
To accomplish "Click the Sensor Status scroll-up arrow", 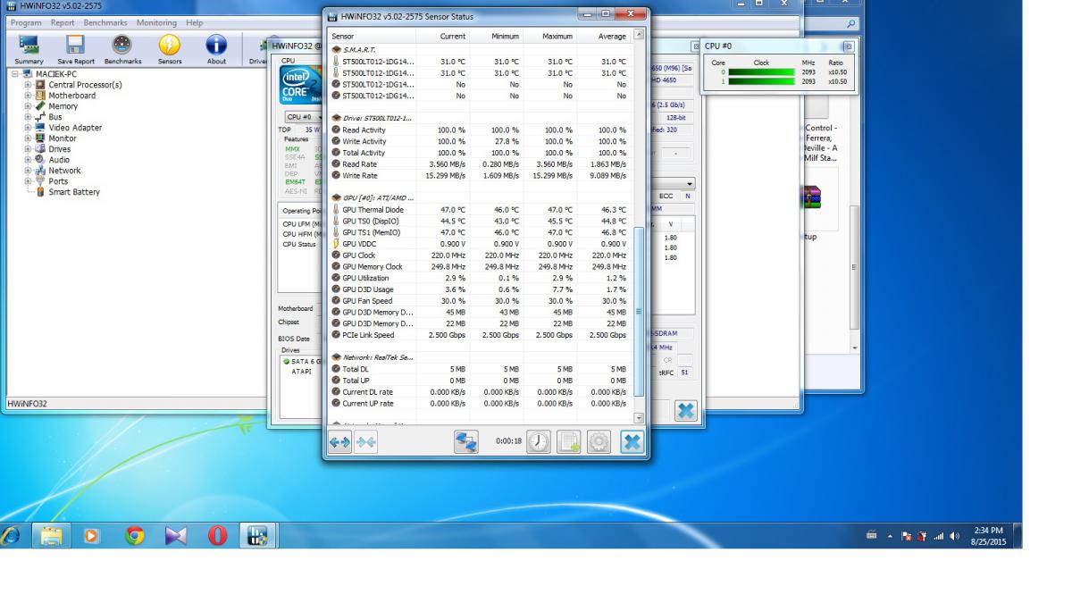I will pyautogui.click(x=638, y=36).
